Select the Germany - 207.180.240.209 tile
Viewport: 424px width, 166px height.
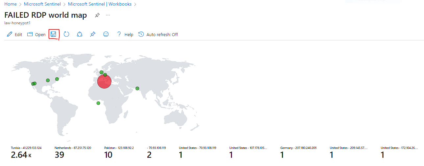coord(298,153)
